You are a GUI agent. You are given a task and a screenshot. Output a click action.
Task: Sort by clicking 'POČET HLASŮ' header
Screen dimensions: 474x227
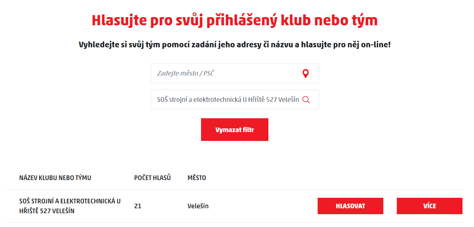(153, 178)
